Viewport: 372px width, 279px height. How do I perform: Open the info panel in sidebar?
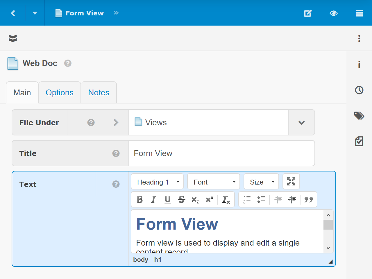click(359, 65)
